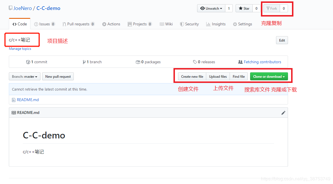Click the fork count next to Fork
The image size is (333, 184).
click(x=284, y=8)
